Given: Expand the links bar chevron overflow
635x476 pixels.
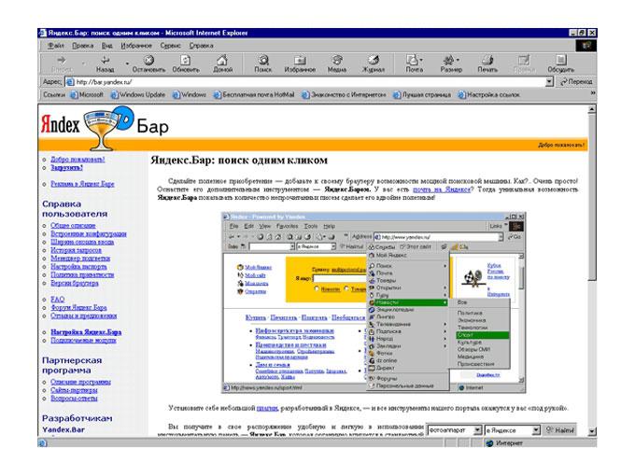Looking at the screenshot, I should click(592, 93).
